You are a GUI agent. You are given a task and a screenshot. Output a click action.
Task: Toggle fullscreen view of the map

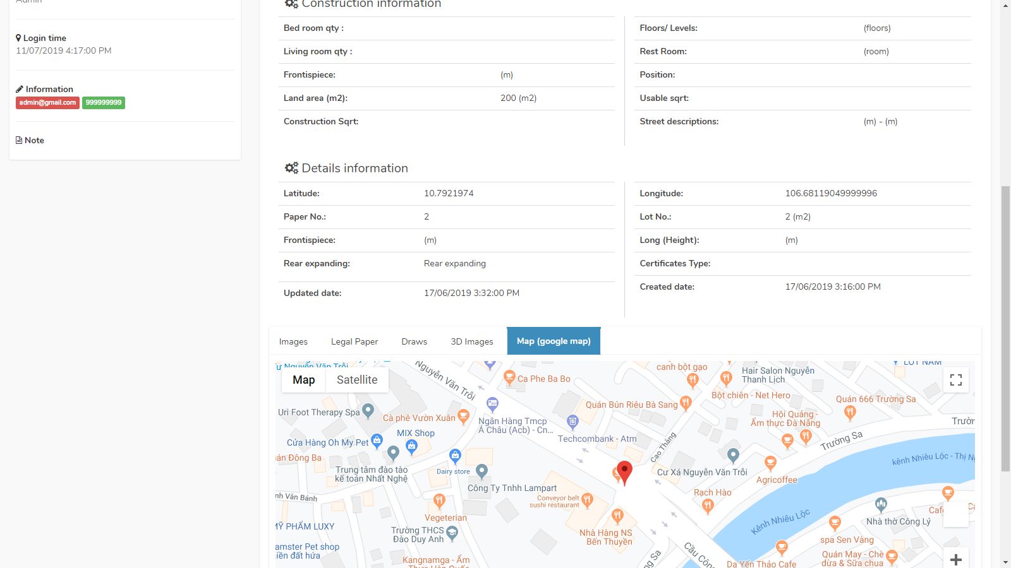tap(956, 380)
